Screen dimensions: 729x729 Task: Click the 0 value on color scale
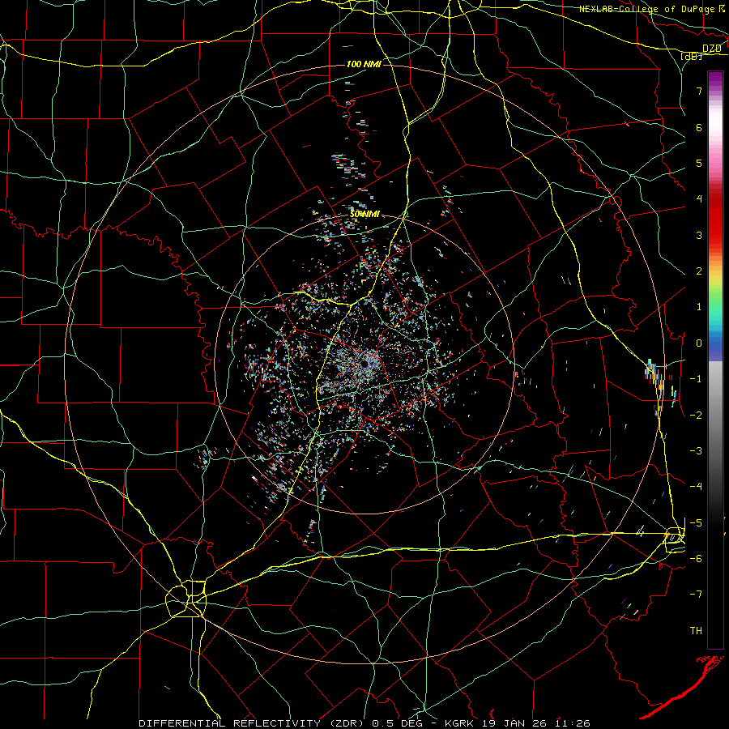699,343
